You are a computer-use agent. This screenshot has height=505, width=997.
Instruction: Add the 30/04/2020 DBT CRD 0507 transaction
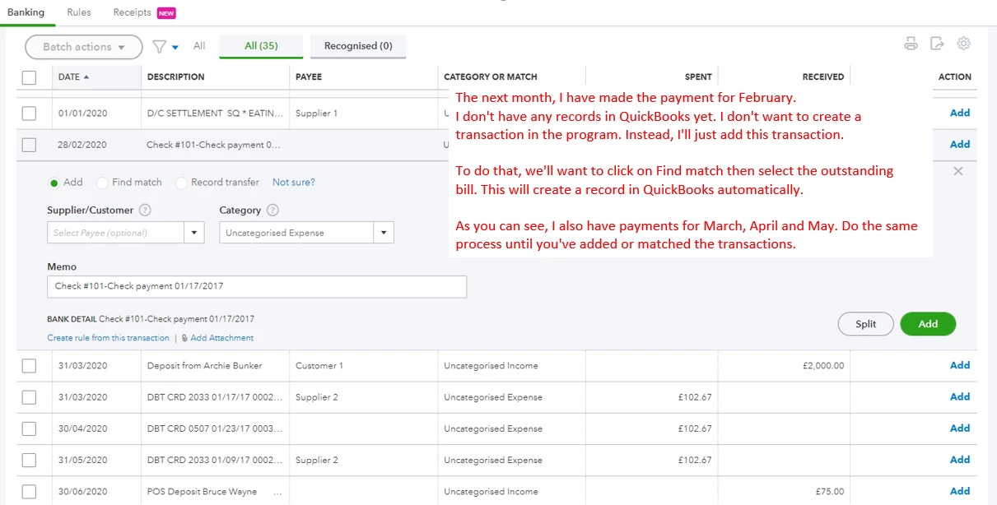point(960,428)
